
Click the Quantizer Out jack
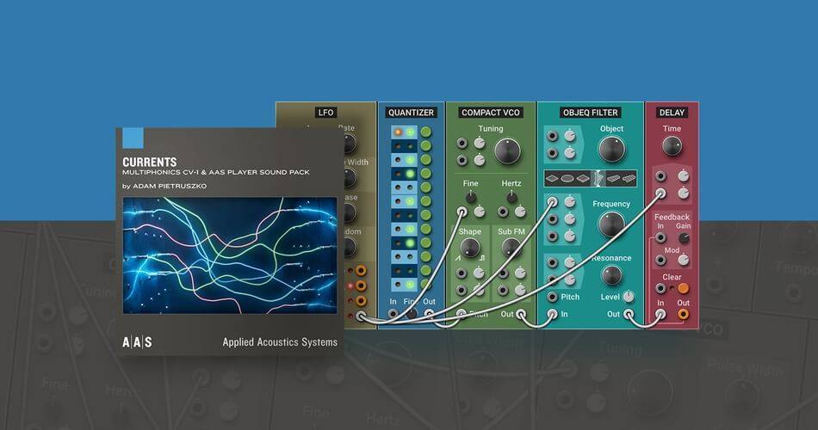pos(429,314)
